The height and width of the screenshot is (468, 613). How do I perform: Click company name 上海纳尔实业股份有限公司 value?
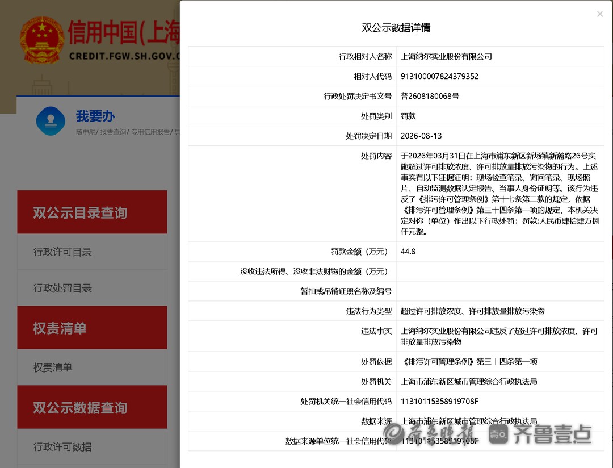coord(446,56)
